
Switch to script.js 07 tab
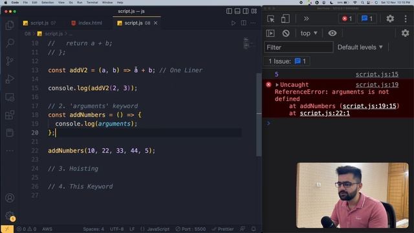click(x=39, y=23)
